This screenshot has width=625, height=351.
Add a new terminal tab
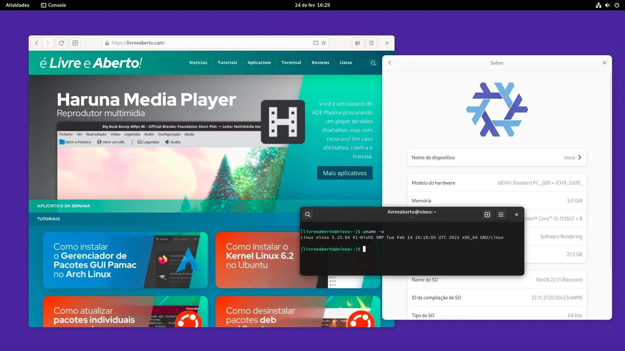[487, 214]
